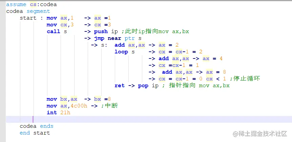
Task: Click "cx = cx-1 = 0" text
Action: pos(181,79)
